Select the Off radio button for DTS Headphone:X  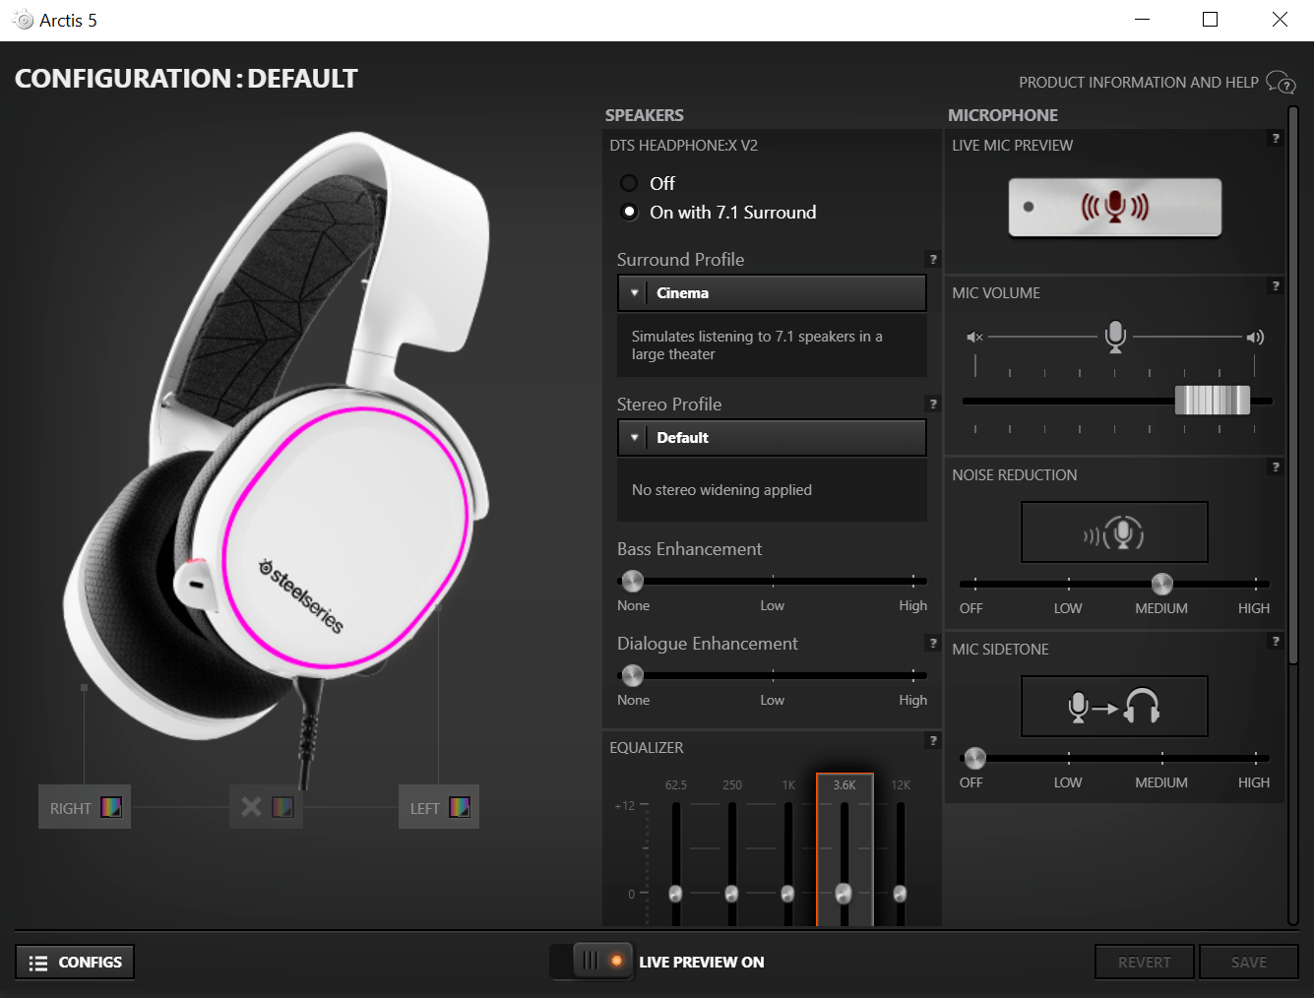(629, 183)
